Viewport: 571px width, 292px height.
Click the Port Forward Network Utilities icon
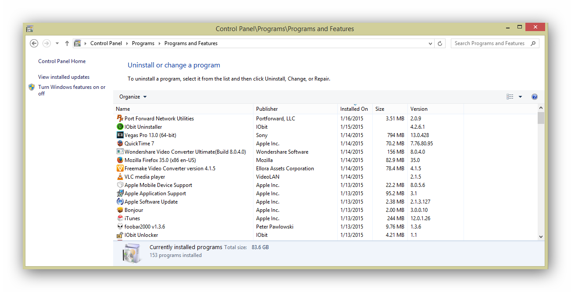pos(120,118)
